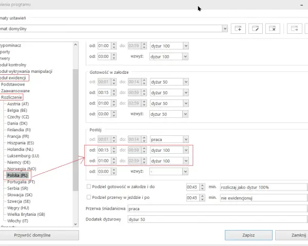The width and height of the screenshot is (308, 246).
Task: Adjust the od 03:00 stepper in Postój
Action: point(114,172)
